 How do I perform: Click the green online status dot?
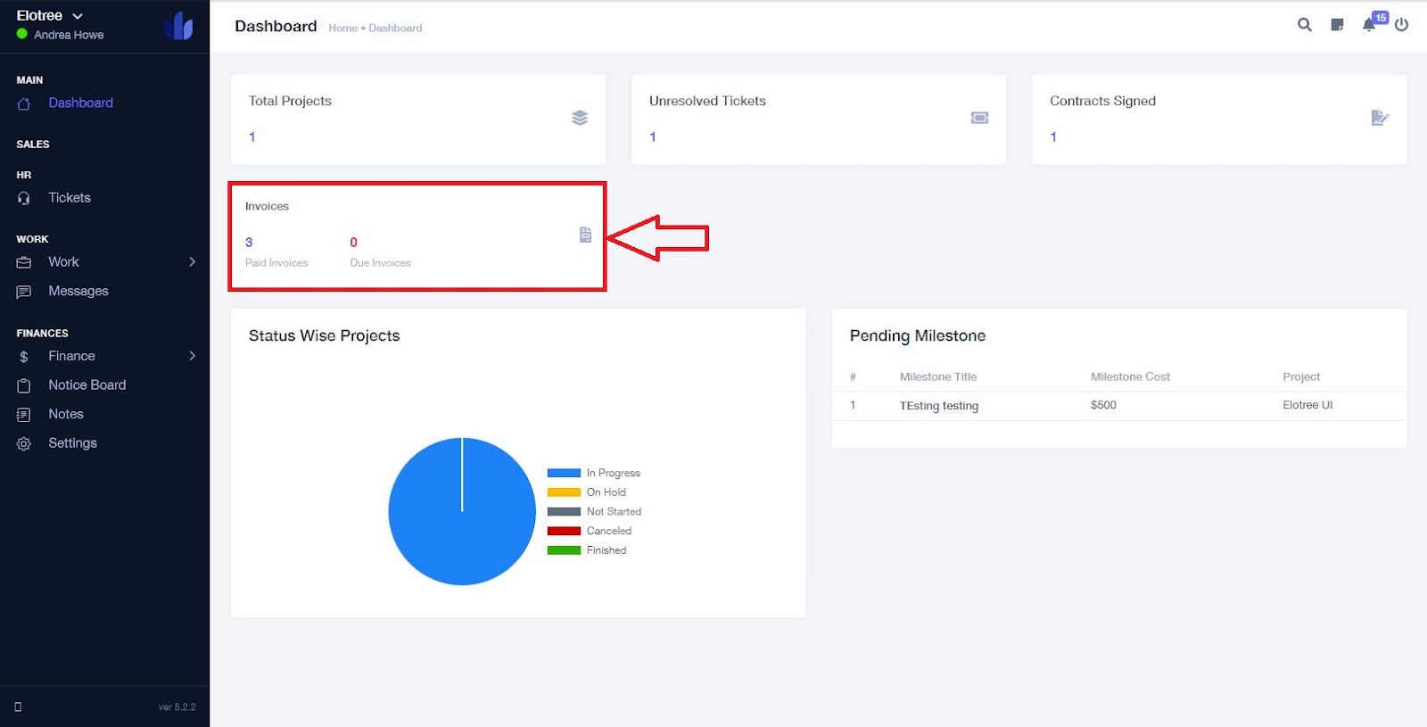22,34
